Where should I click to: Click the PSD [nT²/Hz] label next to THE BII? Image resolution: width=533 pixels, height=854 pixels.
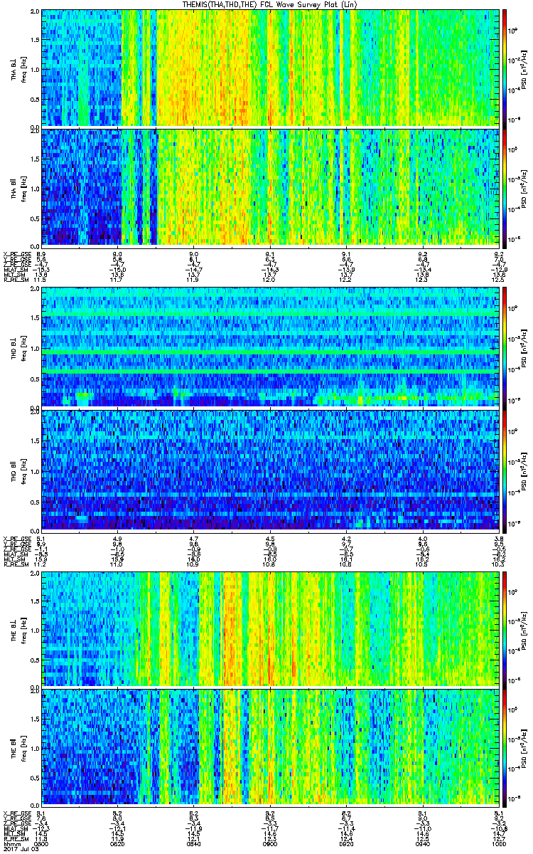[x=524, y=748]
